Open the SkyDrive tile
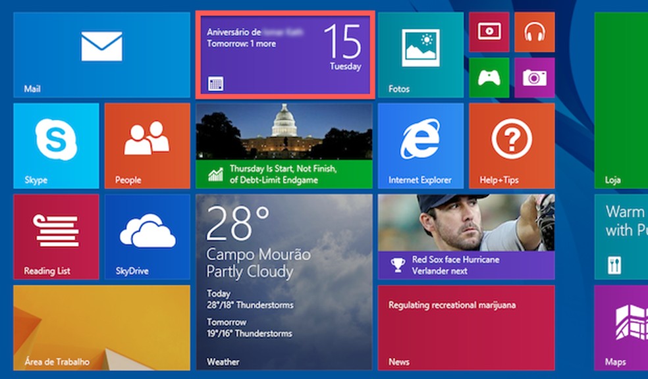 pyautogui.click(x=148, y=237)
